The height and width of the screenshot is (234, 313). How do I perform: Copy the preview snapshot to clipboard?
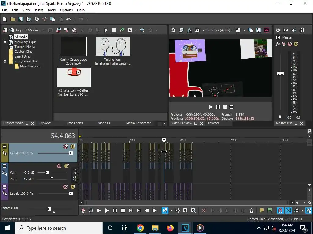[x=251, y=30]
